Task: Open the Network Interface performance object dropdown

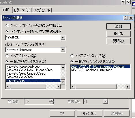Action: (63, 50)
